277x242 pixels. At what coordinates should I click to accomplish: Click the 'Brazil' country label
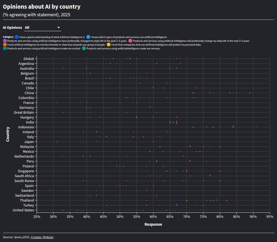point(30,78)
